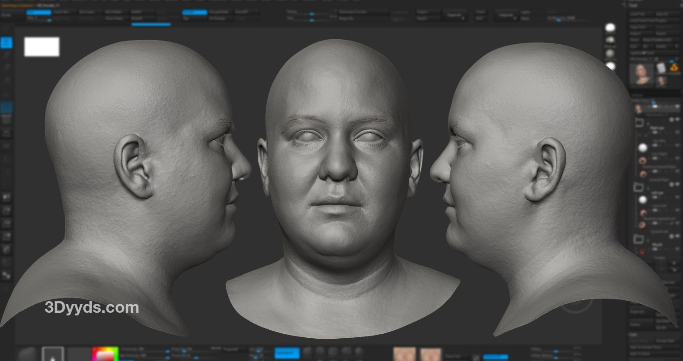Toggle the highlighted blue button in bottom shelf
Viewport: 683px width, 361px height.
pyautogui.click(x=287, y=353)
